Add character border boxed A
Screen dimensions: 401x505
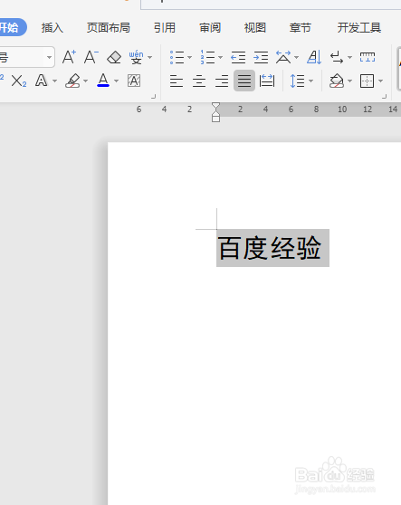[134, 81]
